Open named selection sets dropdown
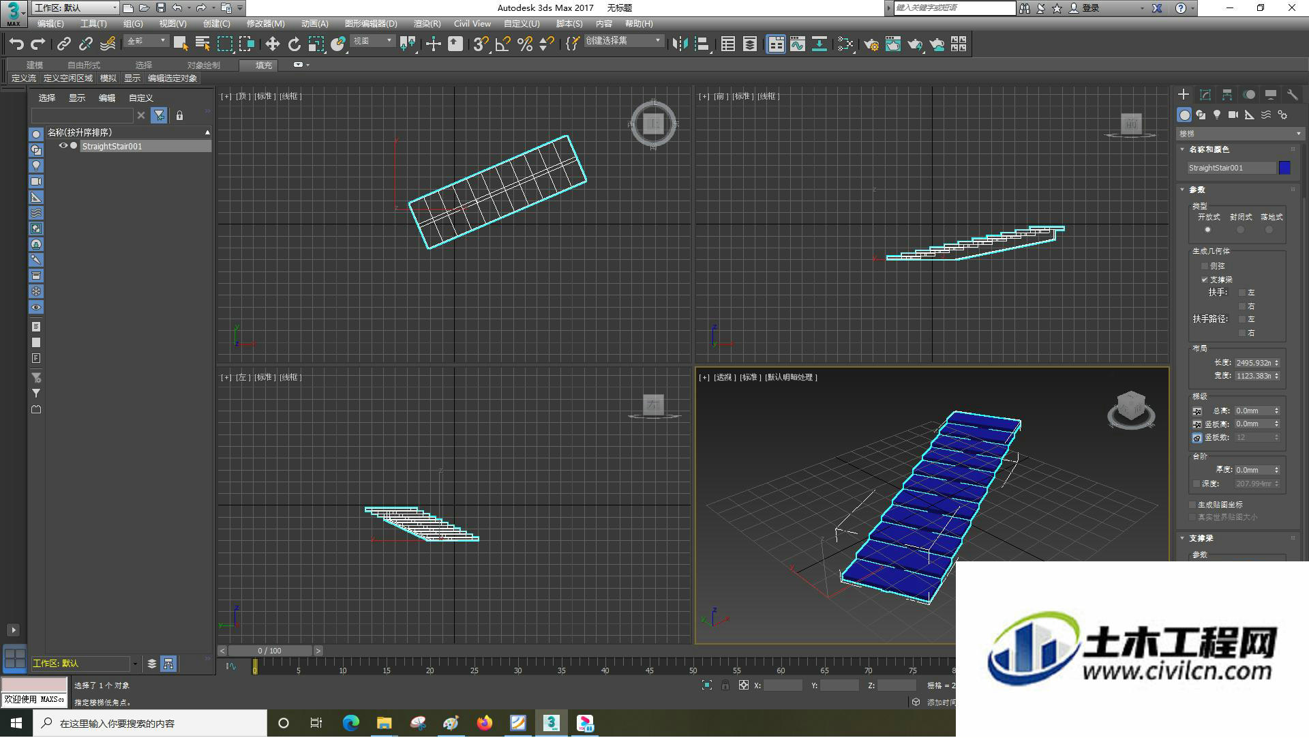Viewport: 1309px width, 738px height. click(x=623, y=41)
